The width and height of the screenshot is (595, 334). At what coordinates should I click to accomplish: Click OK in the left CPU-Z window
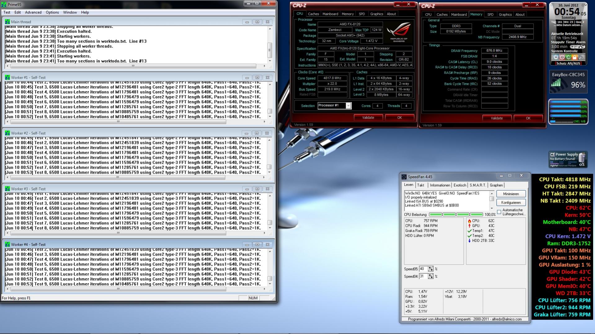click(400, 118)
